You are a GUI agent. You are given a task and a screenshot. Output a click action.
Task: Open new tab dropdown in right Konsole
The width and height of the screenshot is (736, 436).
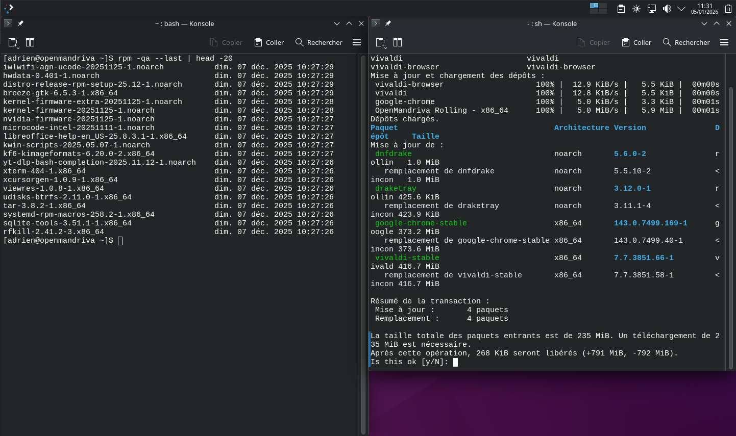click(x=381, y=43)
